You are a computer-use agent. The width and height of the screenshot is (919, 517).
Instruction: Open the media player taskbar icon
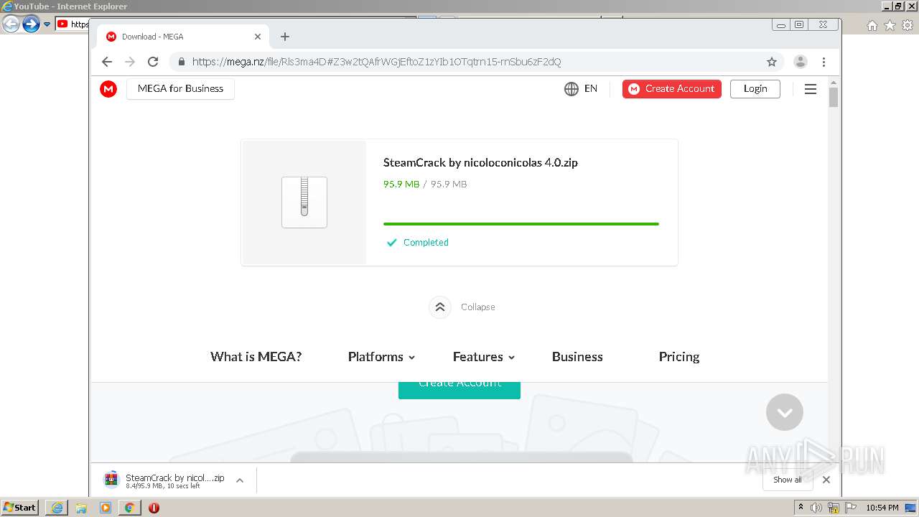(x=106, y=508)
